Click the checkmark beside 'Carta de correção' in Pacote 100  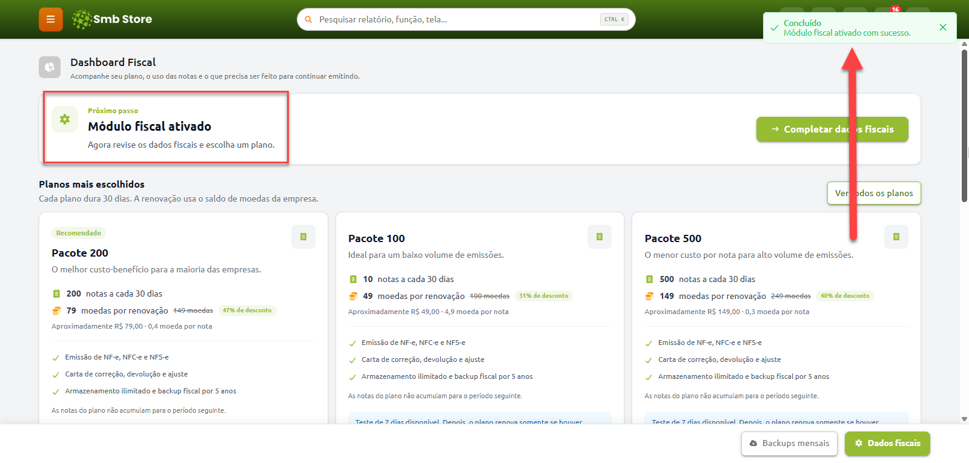click(x=352, y=360)
